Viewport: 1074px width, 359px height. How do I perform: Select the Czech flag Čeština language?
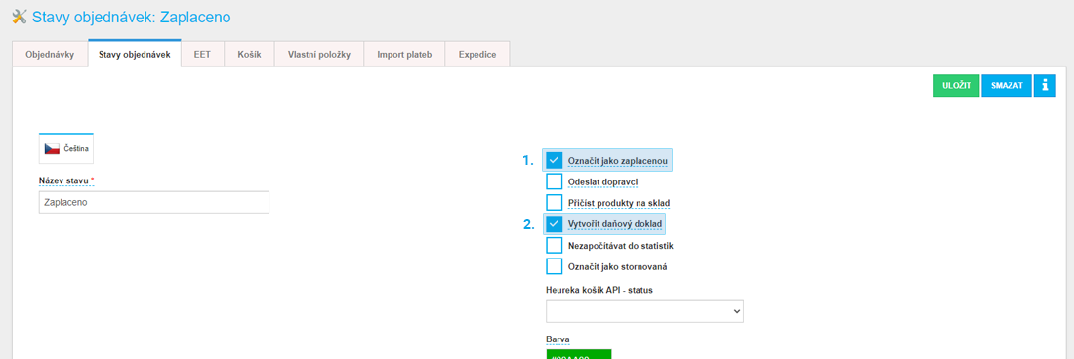(66, 149)
